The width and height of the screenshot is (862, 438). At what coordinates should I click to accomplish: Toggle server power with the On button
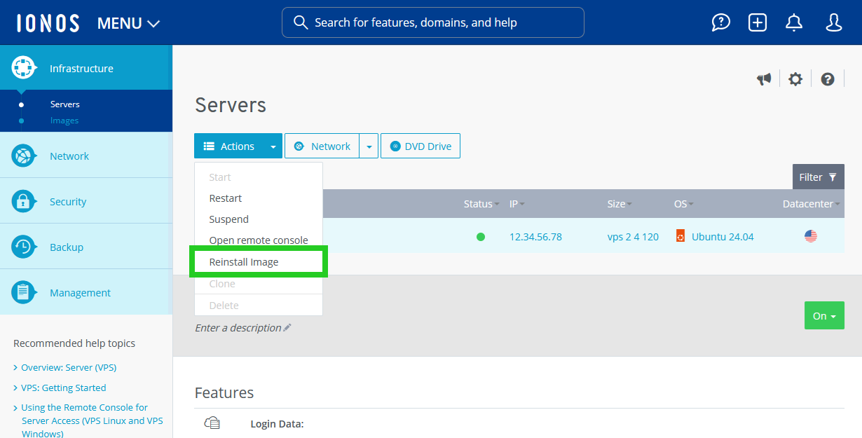[824, 315]
